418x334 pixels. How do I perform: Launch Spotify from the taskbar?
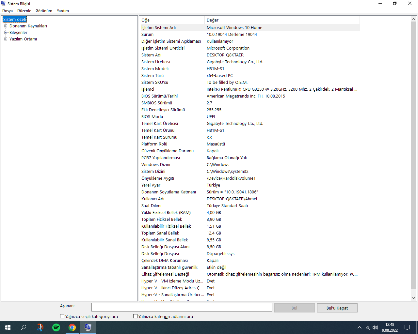pos(56,327)
